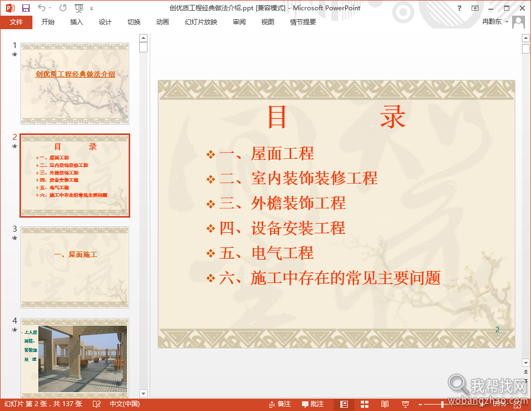Toggle the 备注 Notes pane
This screenshot has width=531, height=411.
280,404
